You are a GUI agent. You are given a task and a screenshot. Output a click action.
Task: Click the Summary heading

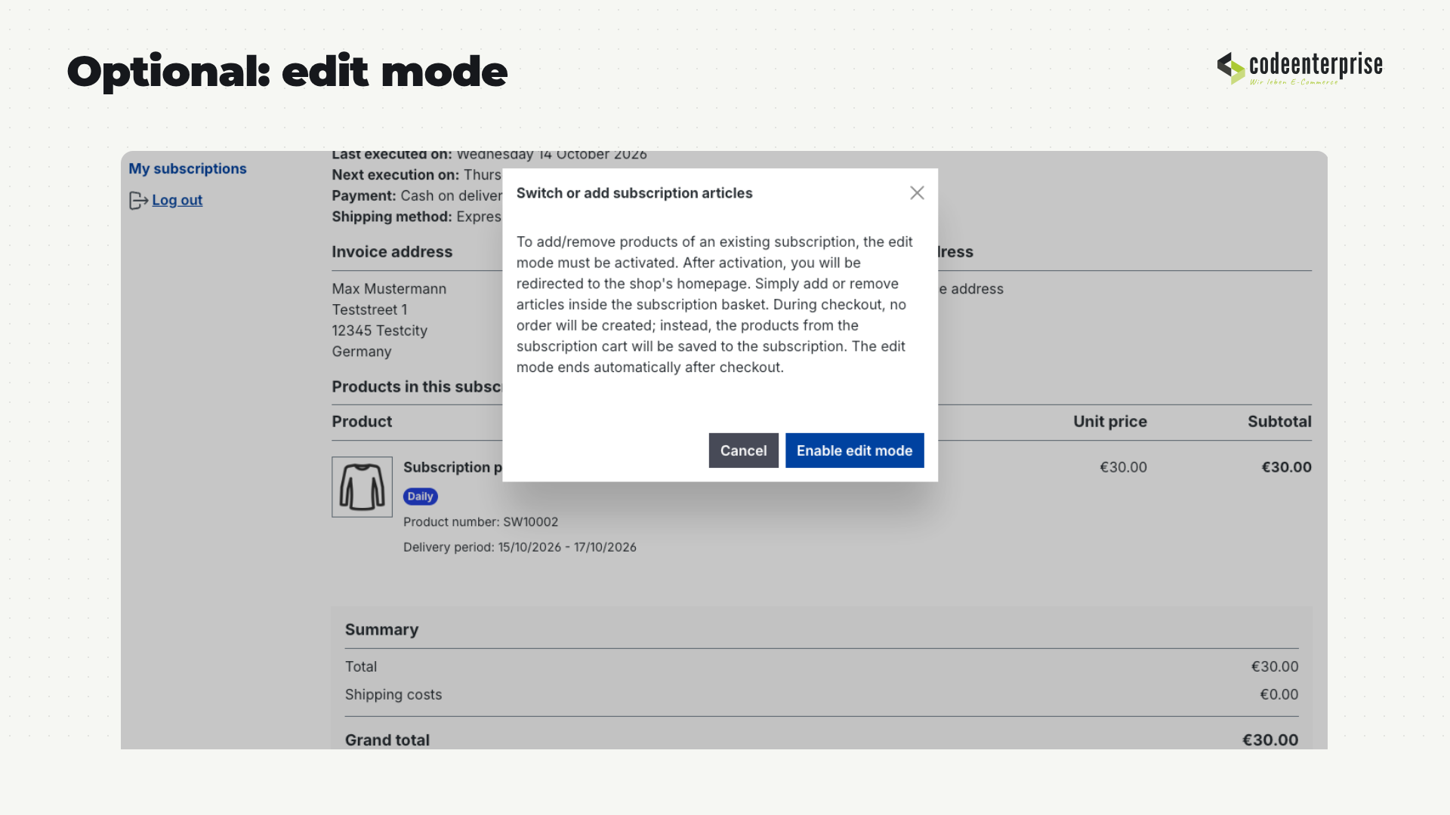[x=381, y=630]
